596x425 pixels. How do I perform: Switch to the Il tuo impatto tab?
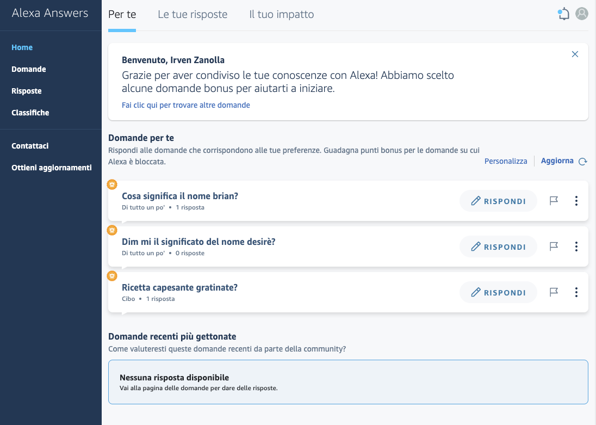tap(281, 15)
